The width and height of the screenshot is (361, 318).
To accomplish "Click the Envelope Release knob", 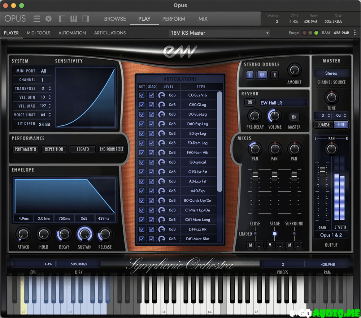I will tap(105, 234).
